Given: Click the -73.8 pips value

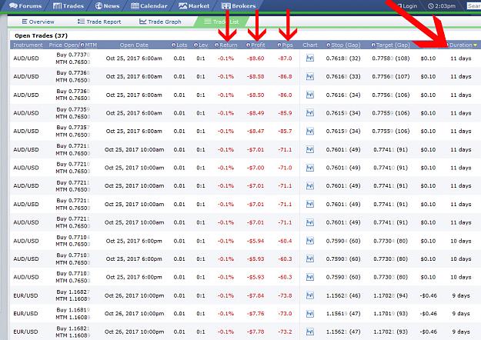Looking at the screenshot, I should (x=285, y=295).
